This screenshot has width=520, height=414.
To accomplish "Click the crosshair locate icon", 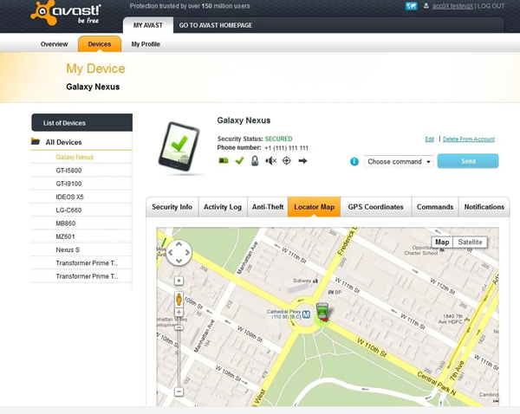I will tap(286, 161).
